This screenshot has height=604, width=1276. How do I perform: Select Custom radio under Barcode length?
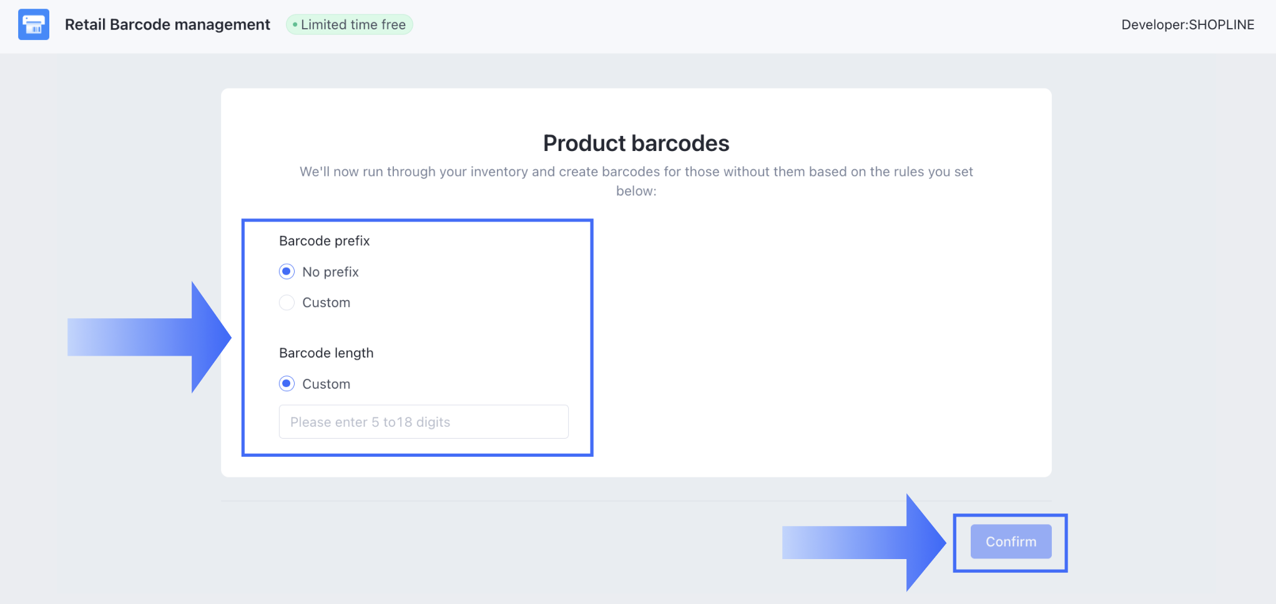287,384
